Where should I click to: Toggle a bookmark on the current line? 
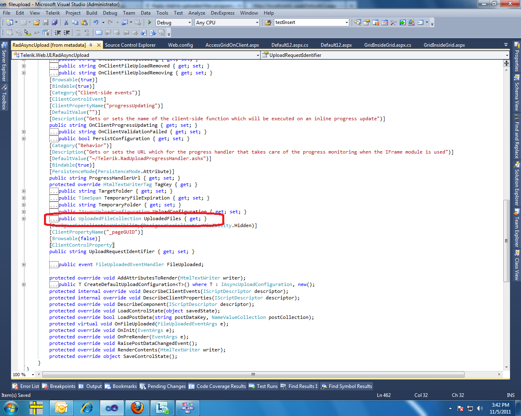(99, 32)
